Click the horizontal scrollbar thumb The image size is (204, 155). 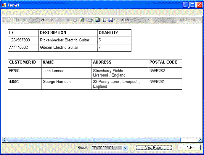[x=94, y=140]
